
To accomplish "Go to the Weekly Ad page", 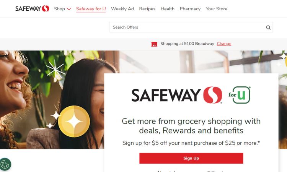I will [122, 9].
